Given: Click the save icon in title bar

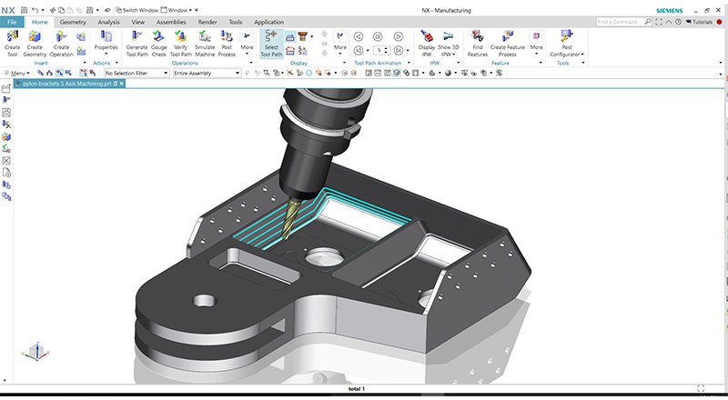Looking at the screenshot, I should [24, 10].
